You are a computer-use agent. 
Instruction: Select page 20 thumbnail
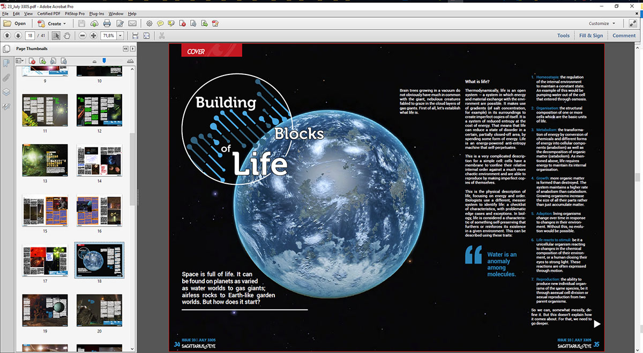pyautogui.click(x=99, y=310)
